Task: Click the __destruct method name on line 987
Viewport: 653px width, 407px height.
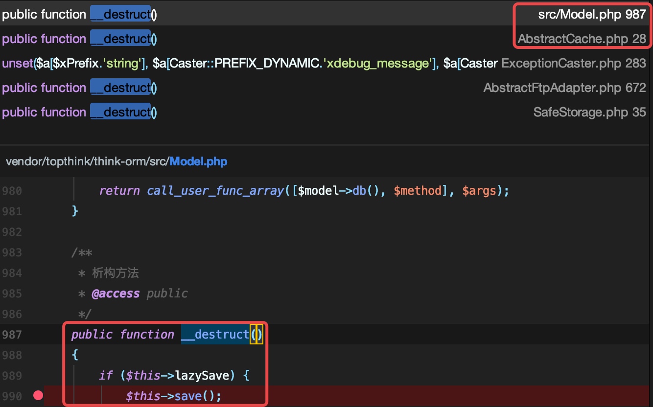Action: (x=215, y=335)
